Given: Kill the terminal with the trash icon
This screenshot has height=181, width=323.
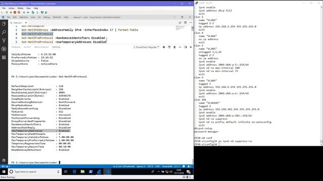Looking at the screenshot, I should [x=175, y=47].
